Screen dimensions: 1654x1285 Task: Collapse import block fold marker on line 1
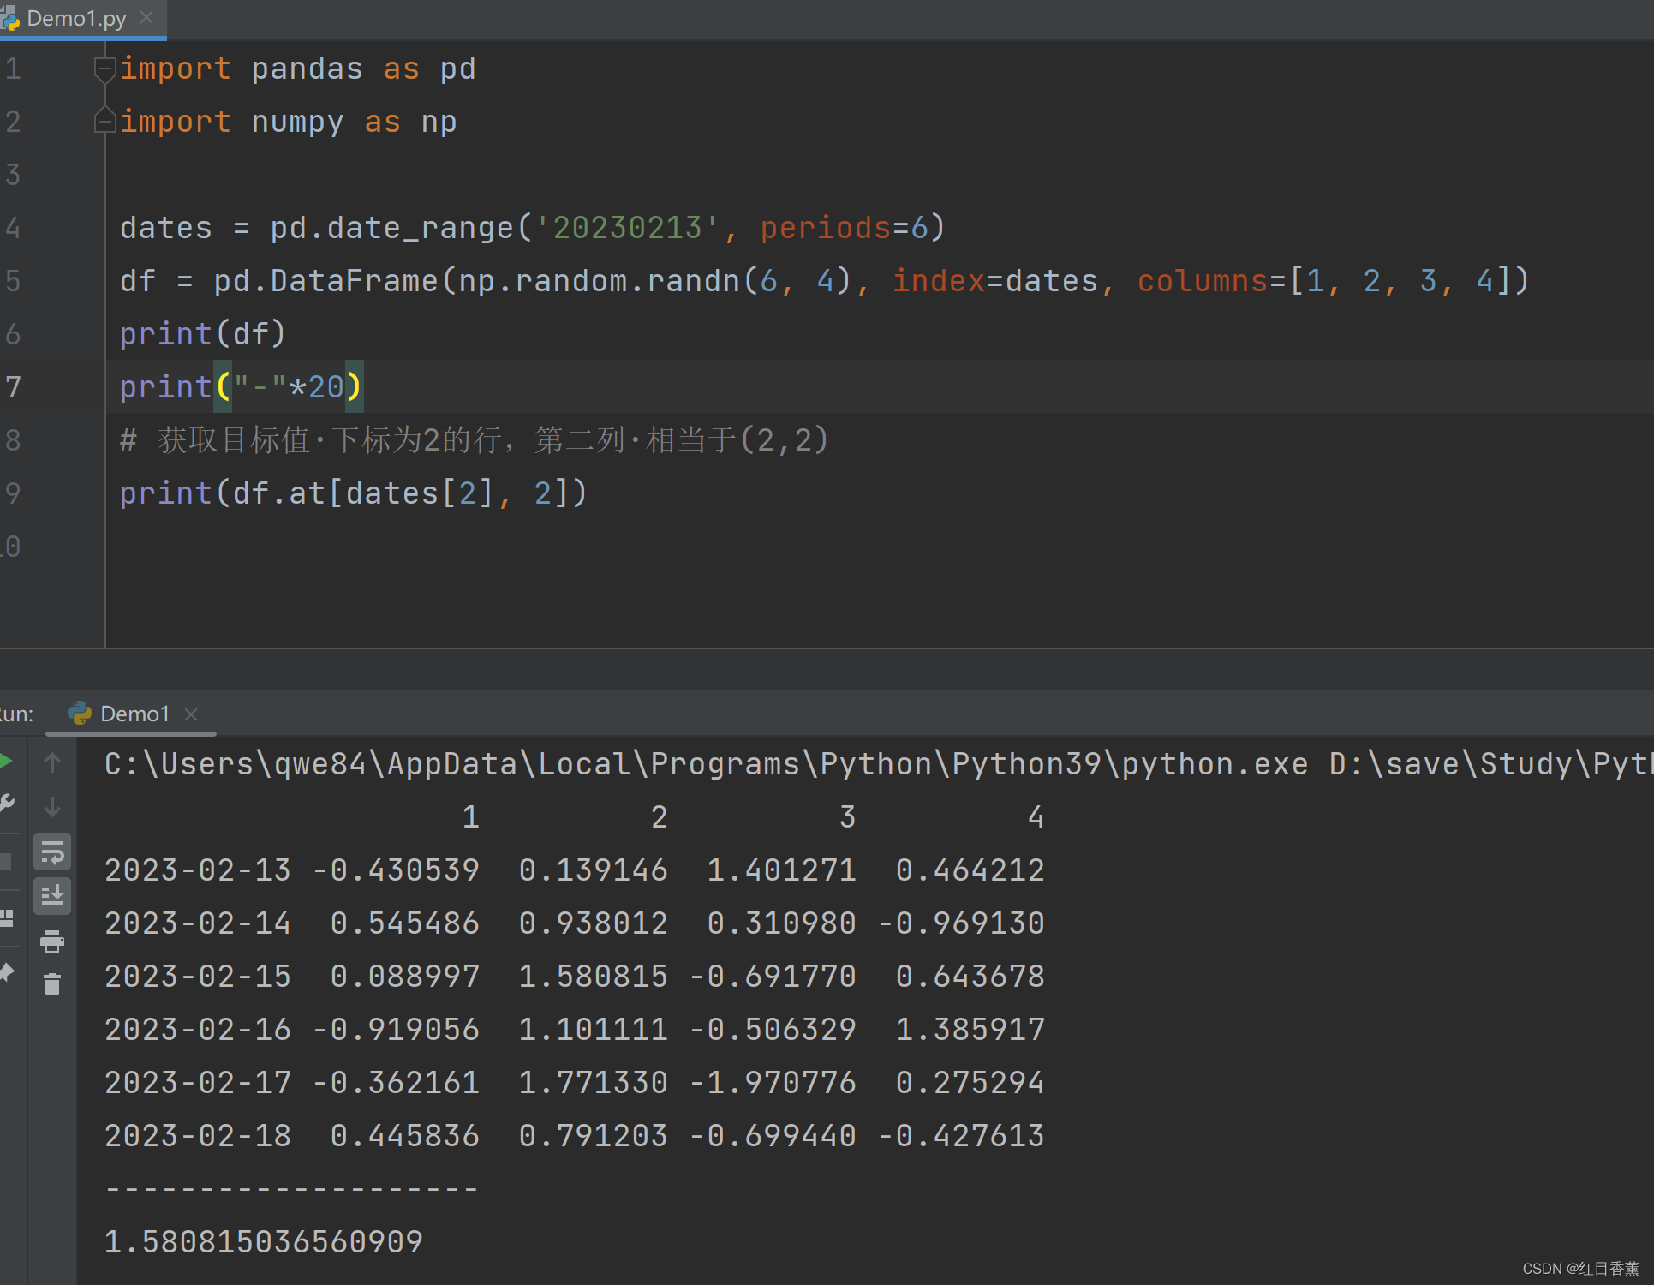[x=104, y=69]
